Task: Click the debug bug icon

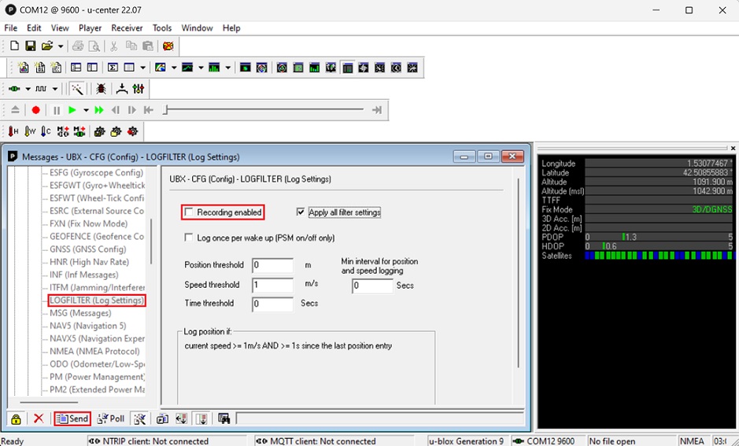Action: click(x=101, y=89)
